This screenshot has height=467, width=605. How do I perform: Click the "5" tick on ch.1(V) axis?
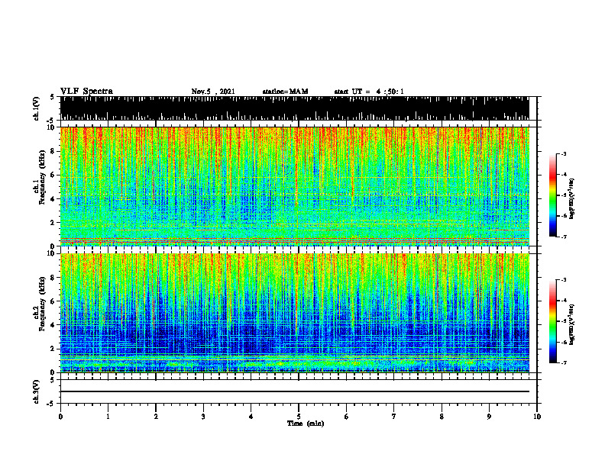pos(53,97)
